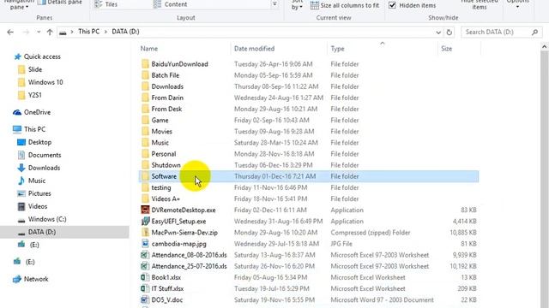Select Attendance_08-08-2016.xls file

point(184,255)
